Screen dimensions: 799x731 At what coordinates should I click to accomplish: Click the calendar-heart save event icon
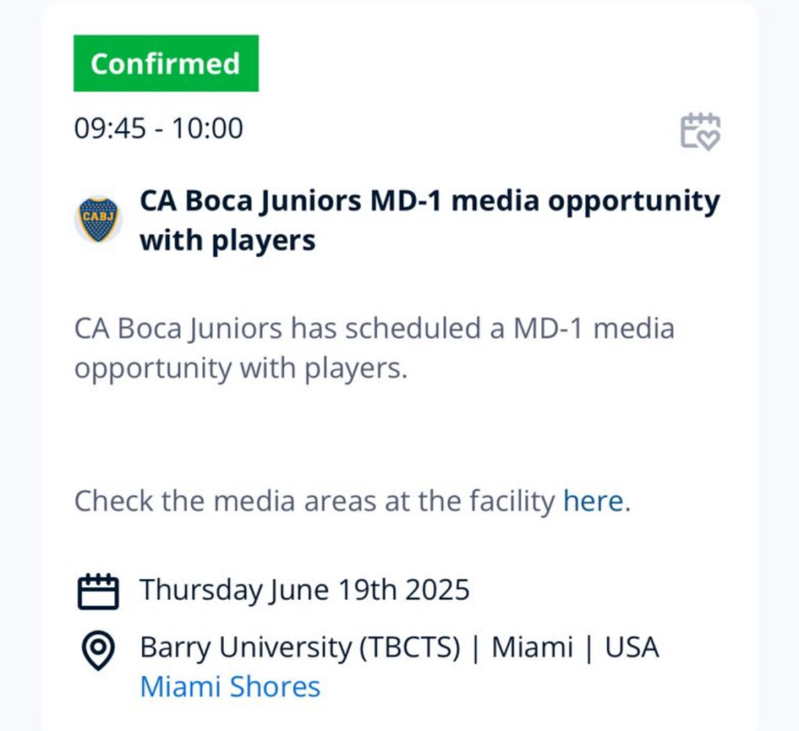[x=700, y=132]
